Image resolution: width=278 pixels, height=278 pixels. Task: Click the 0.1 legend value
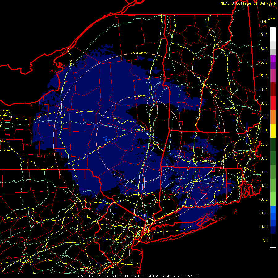pyautogui.click(x=264, y=213)
